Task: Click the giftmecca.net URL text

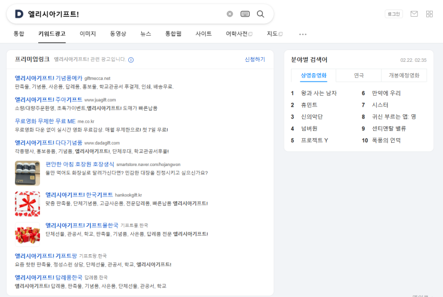Action: click(97, 79)
